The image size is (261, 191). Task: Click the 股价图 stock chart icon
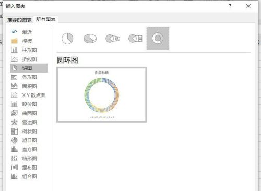tap(14, 104)
